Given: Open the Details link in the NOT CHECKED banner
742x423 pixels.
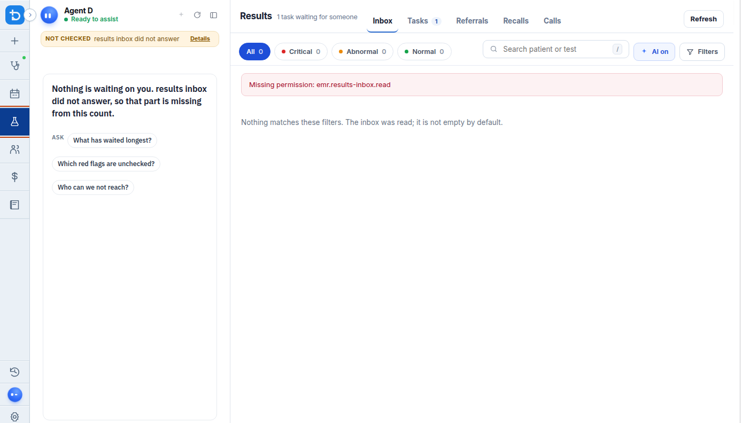Looking at the screenshot, I should (x=200, y=38).
